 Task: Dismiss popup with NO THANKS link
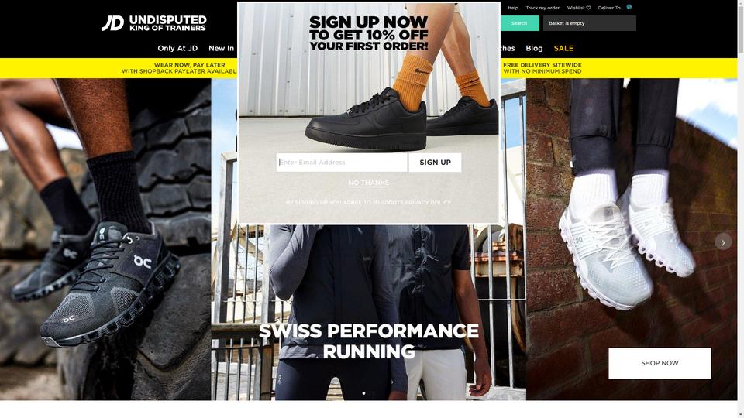(369, 183)
